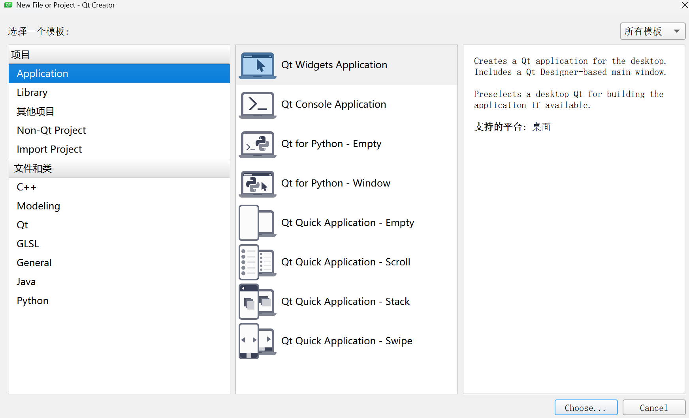Click the Qt for Python - Window label
The image size is (689, 418).
point(336,183)
